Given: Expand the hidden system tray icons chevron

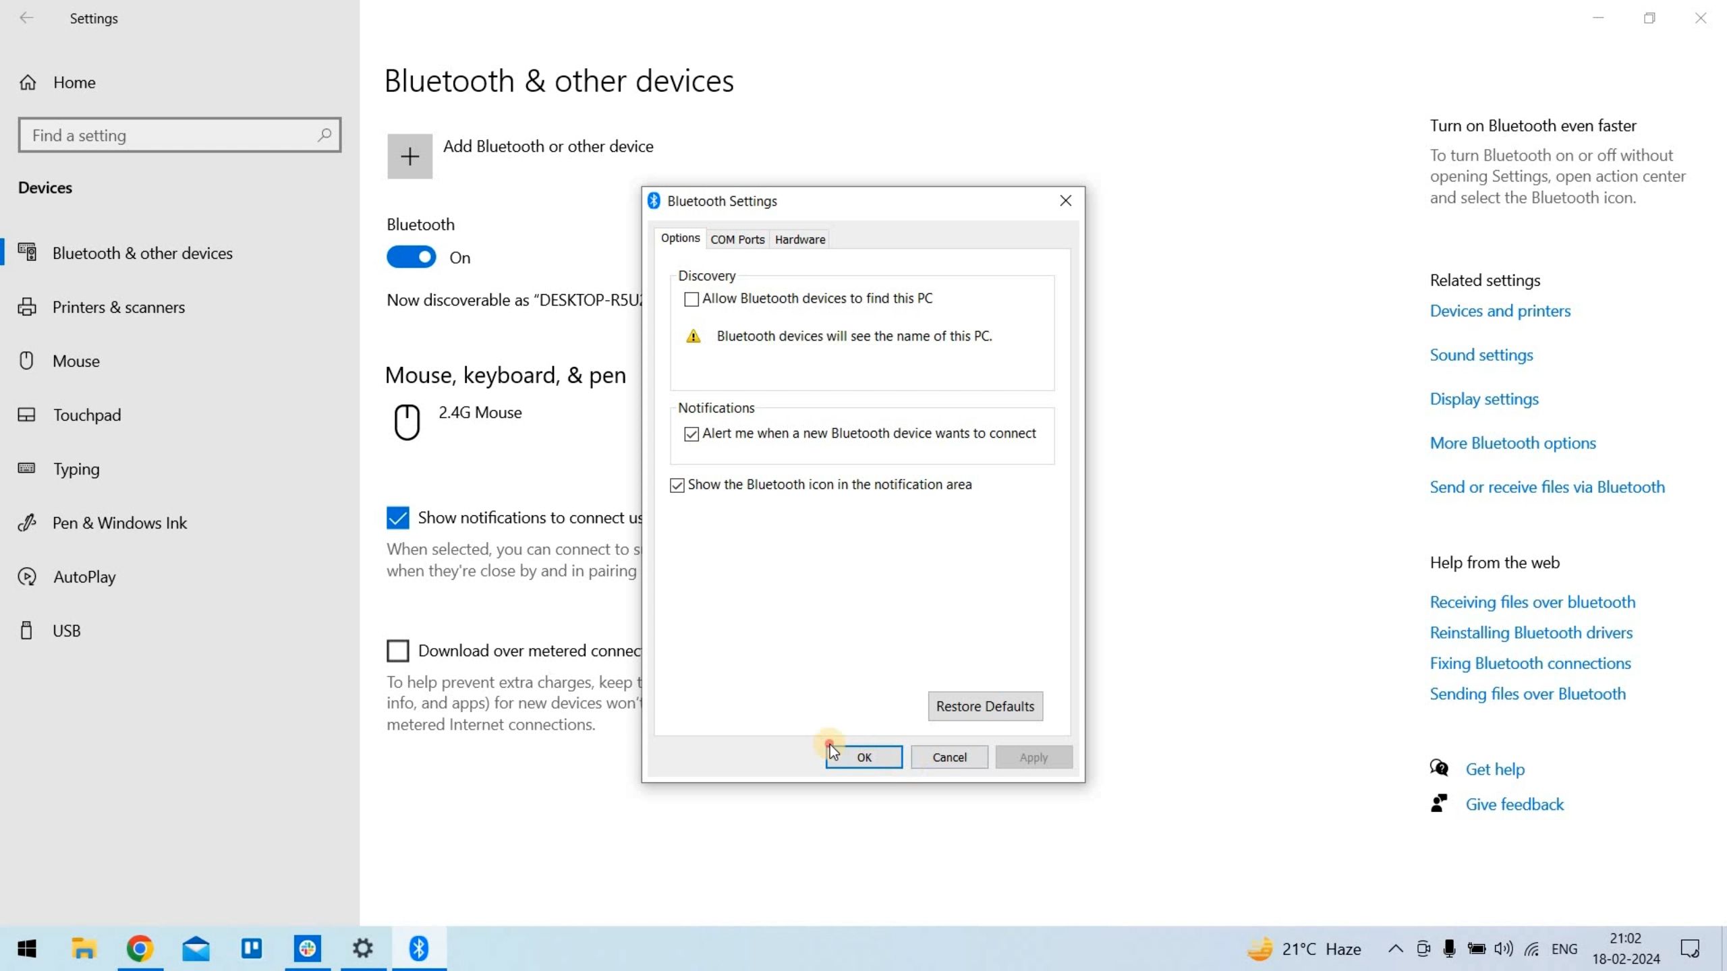Looking at the screenshot, I should [x=1396, y=949].
